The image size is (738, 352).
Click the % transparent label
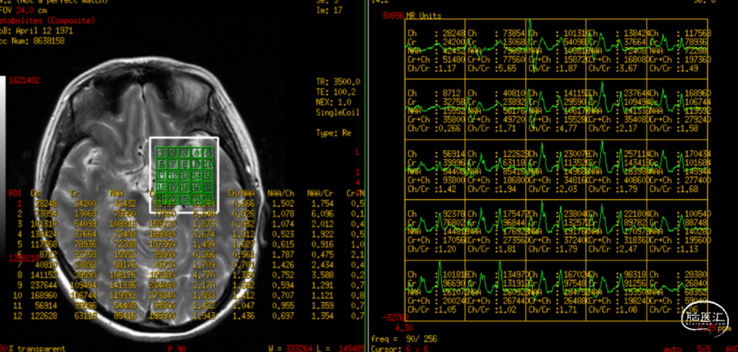pyautogui.click(x=36, y=349)
